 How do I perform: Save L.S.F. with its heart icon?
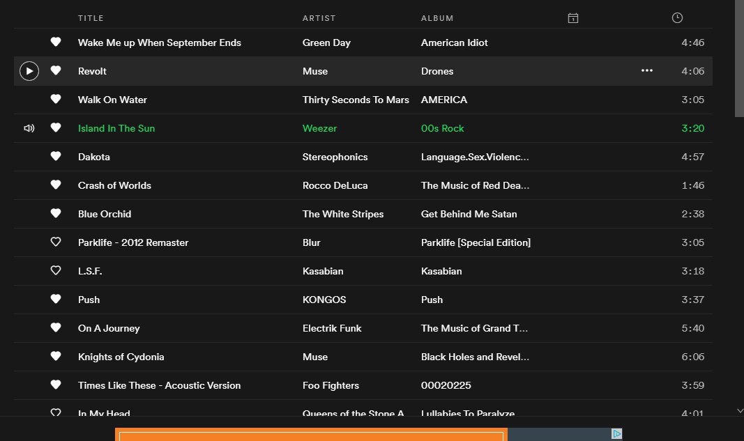coord(56,270)
